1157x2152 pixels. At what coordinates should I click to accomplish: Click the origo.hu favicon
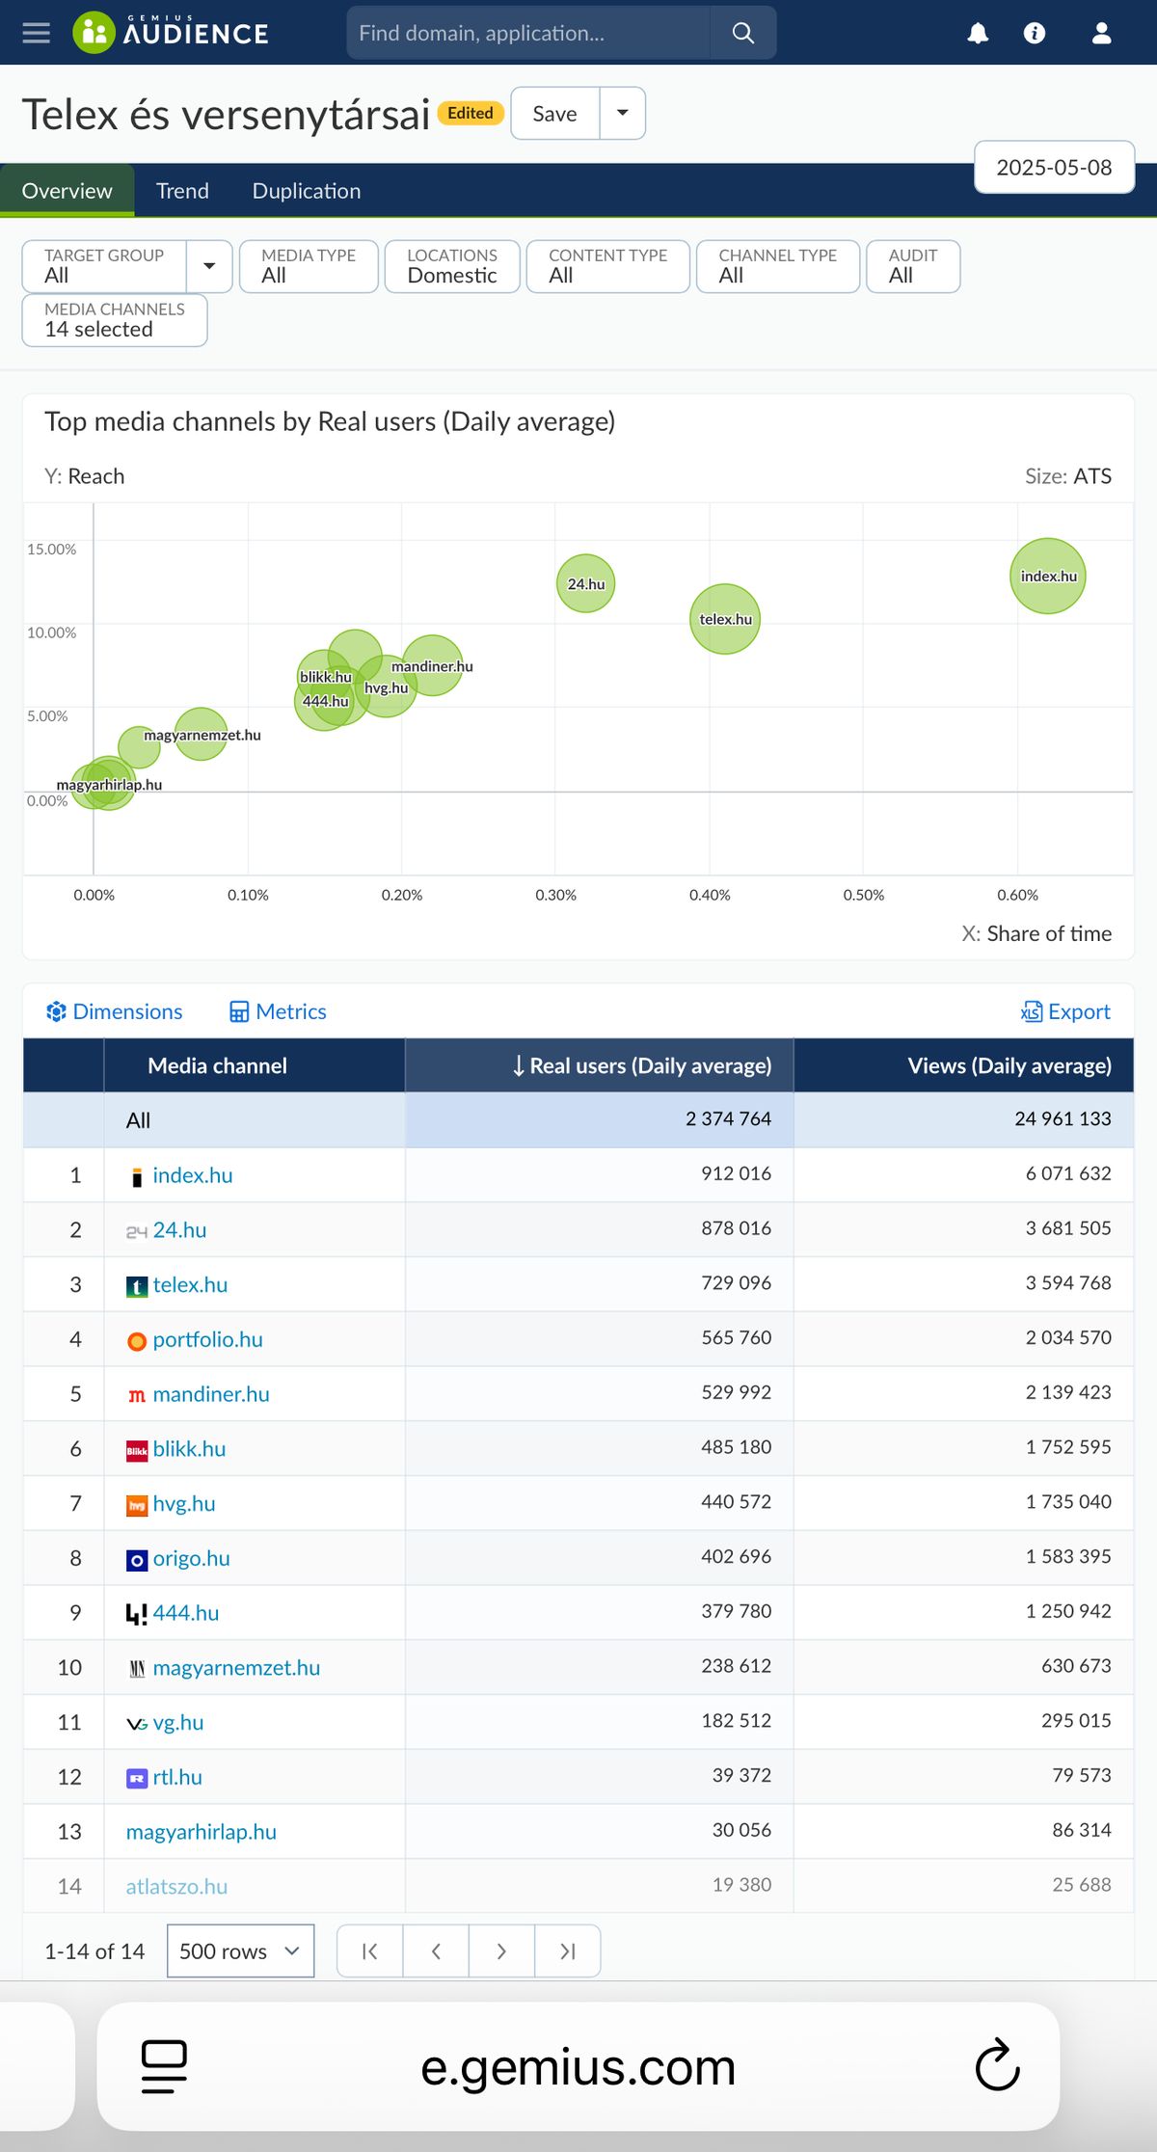(x=137, y=1560)
